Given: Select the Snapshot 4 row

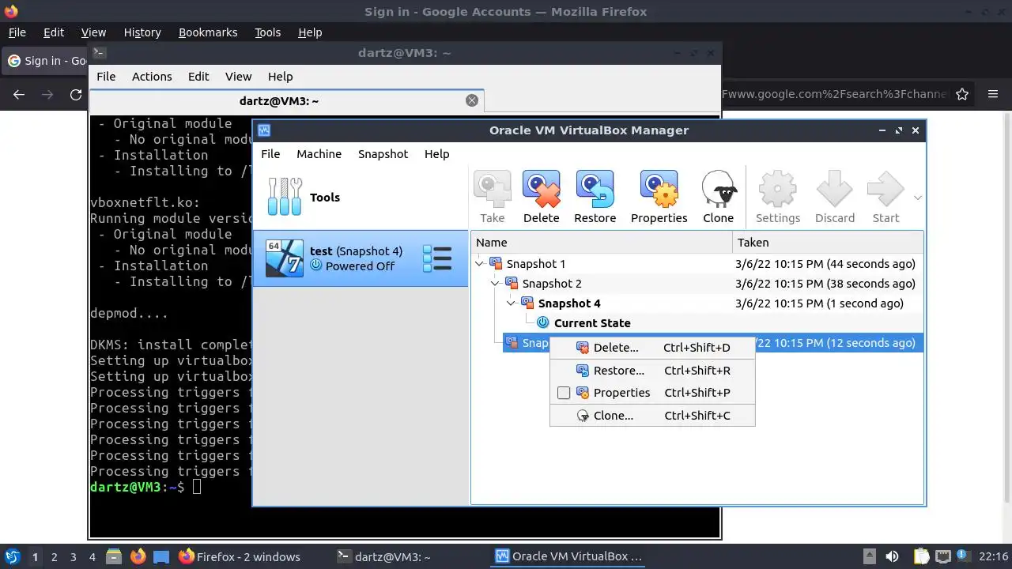Looking at the screenshot, I should click(x=697, y=303).
